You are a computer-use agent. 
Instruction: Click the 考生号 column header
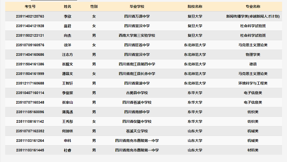tap(30, 6)
